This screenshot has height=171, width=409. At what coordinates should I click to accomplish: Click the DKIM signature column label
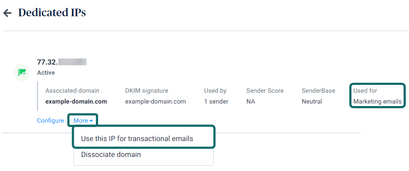click(x=147, y=91)
